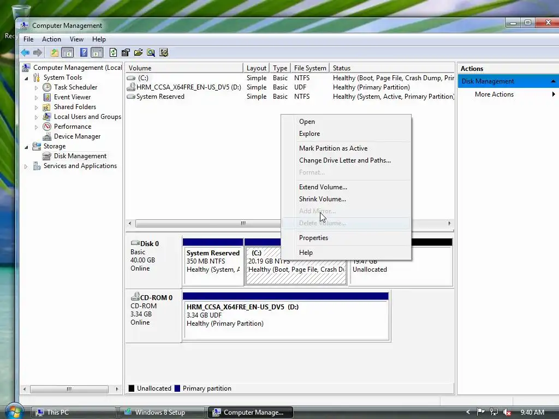
Task: Select Task Scheduler clock icon
Action: click(x=47, y=87)
